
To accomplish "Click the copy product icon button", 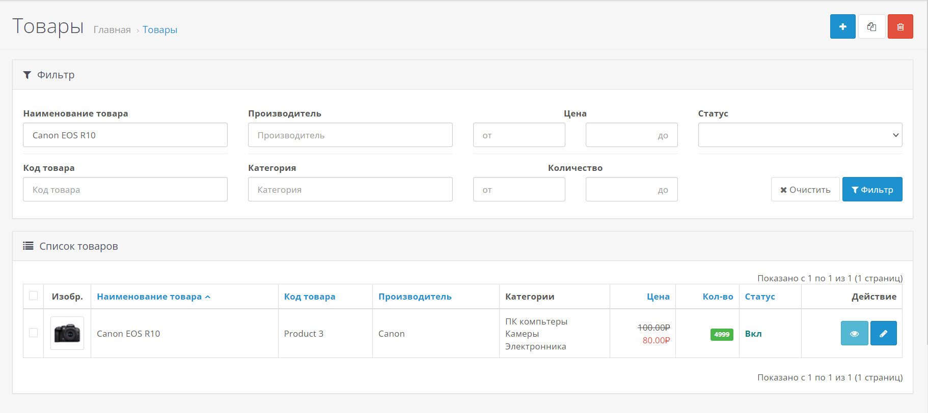I will tap(871, 26).
